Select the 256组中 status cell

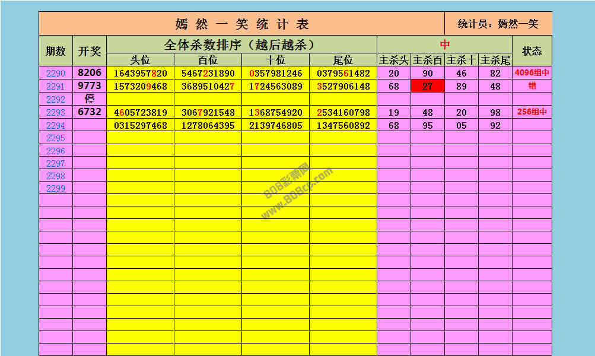tap(532, 112)
